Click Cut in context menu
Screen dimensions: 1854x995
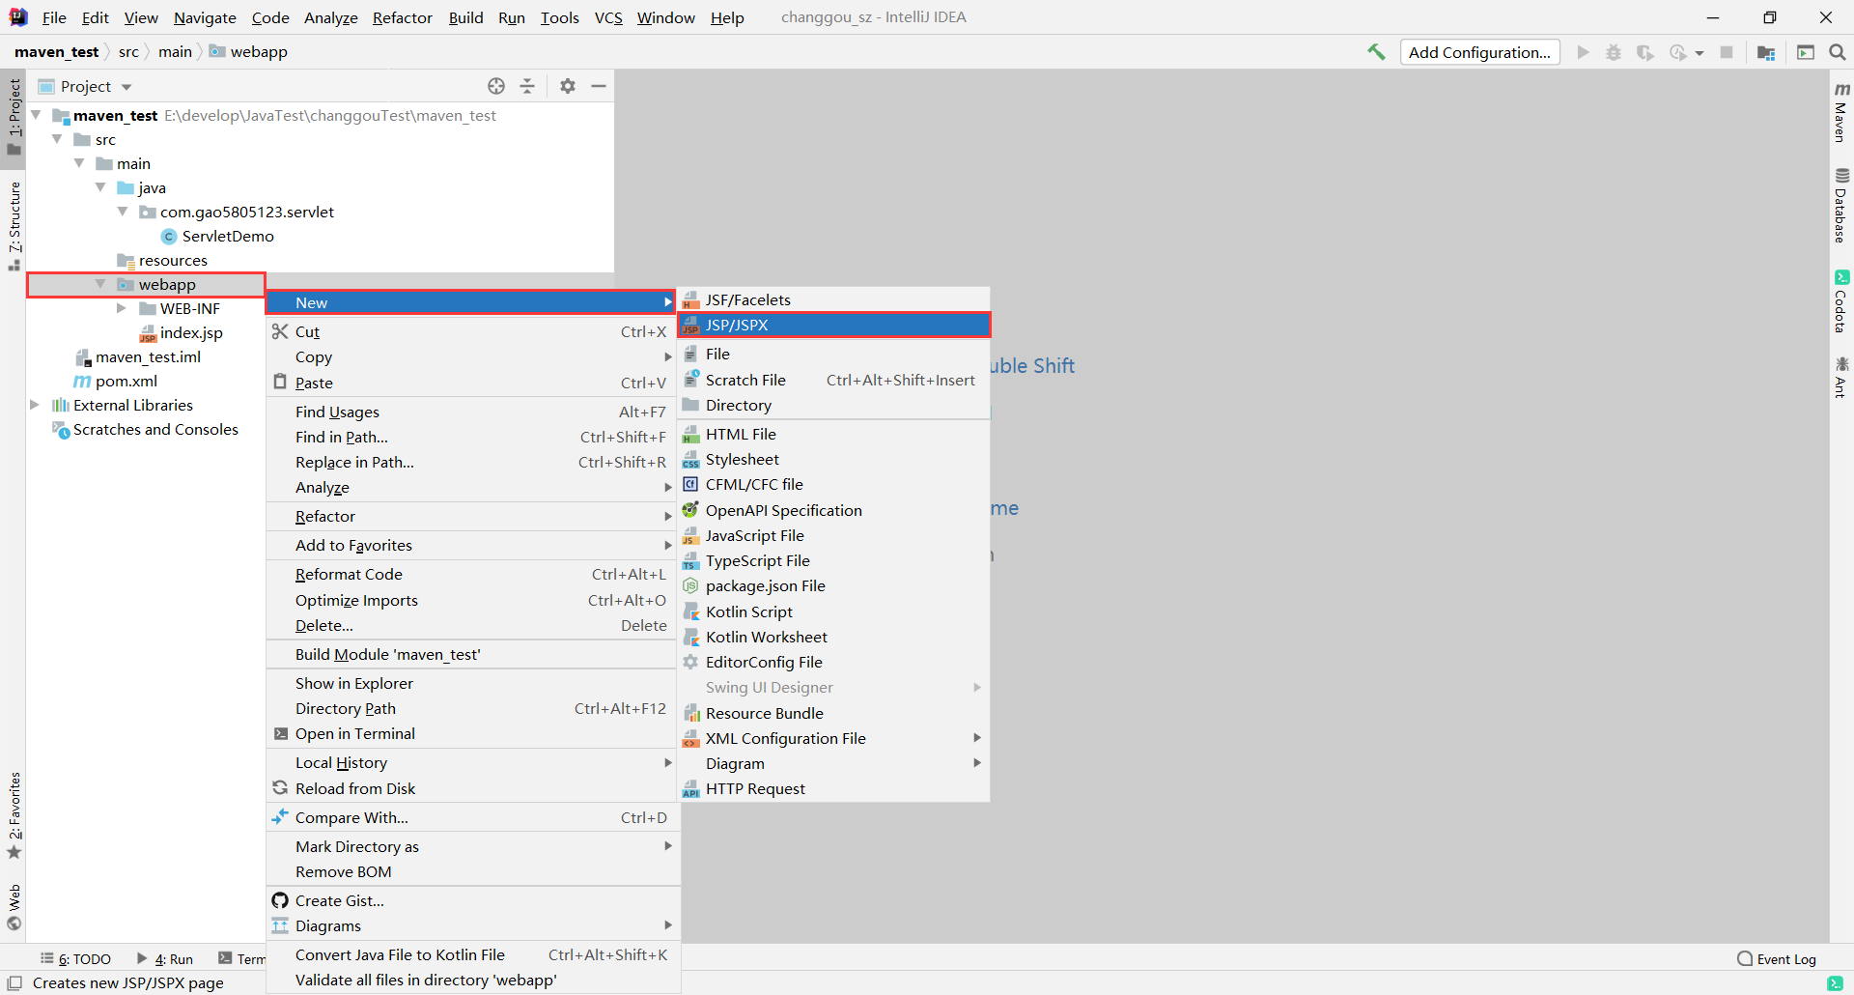click(471, 331)
